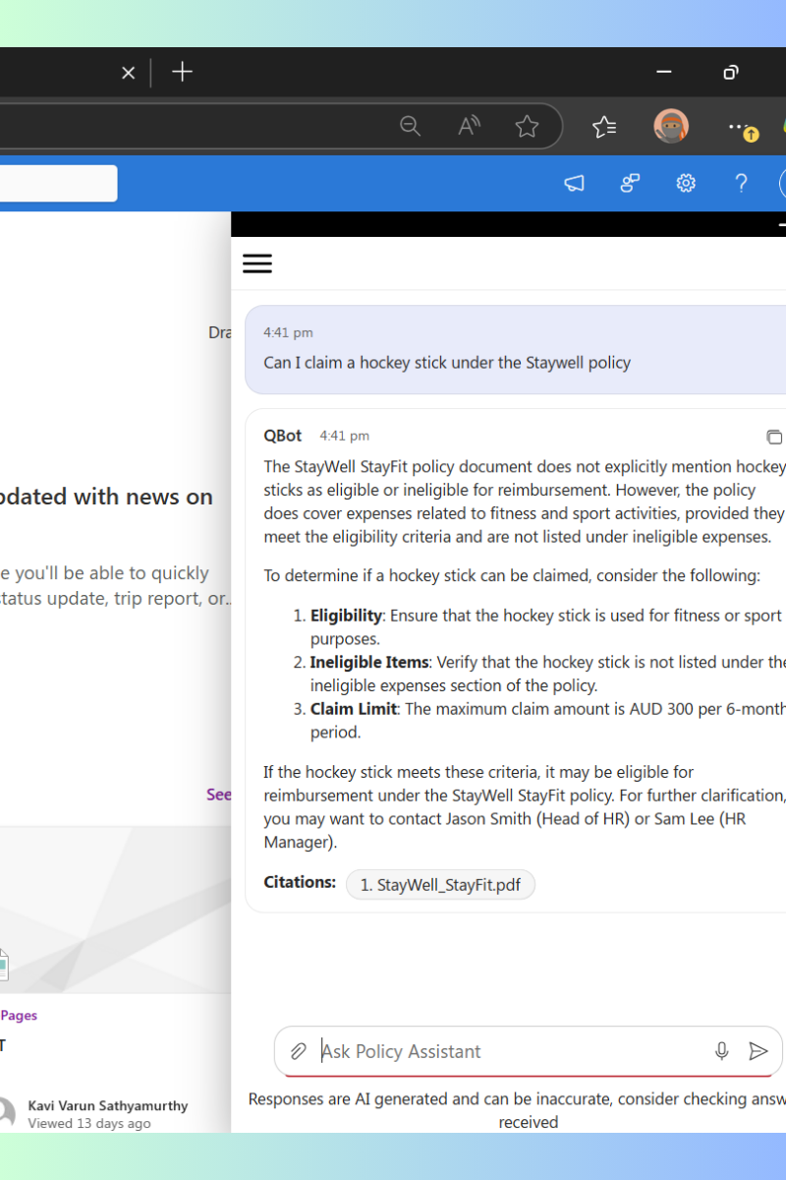
Task: Click the zoom magnifier icon in address bar
Action: click(410, 126)
